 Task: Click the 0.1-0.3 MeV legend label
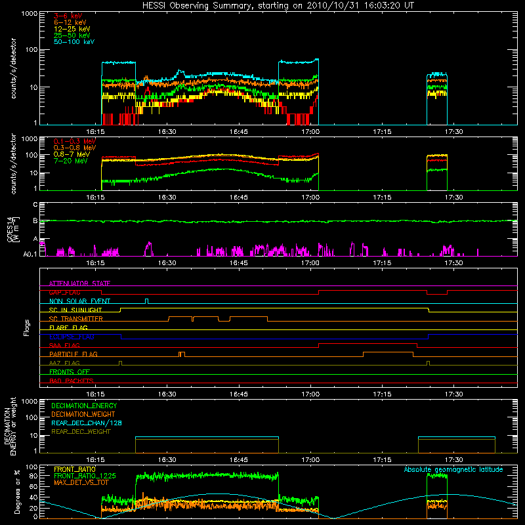(x=75, y=141)
